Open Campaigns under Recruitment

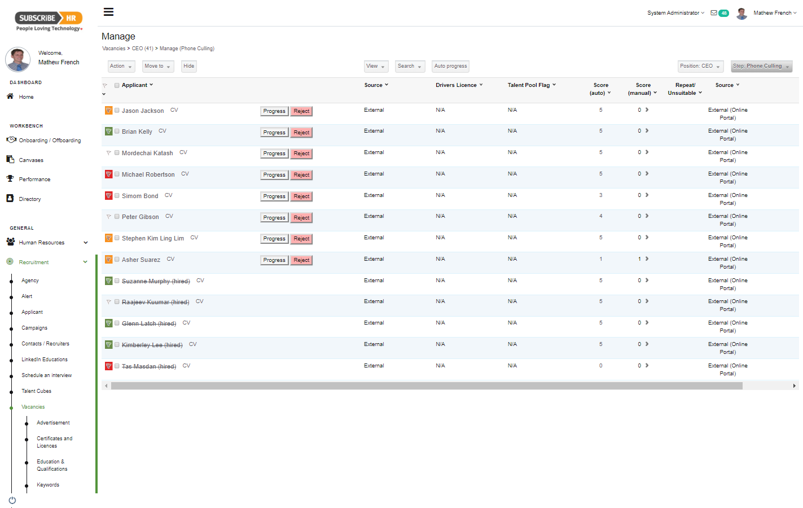(34, 327)
